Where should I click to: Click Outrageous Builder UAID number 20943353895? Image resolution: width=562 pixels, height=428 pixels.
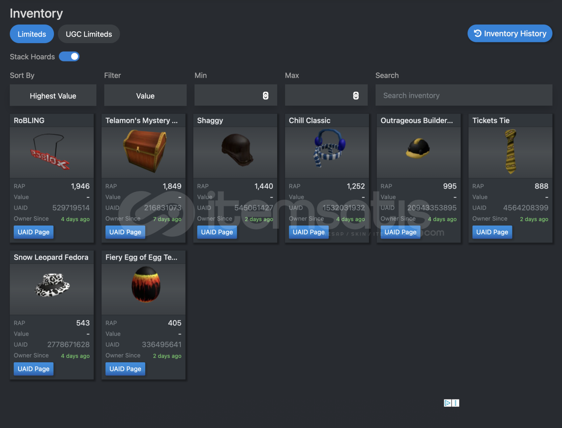432,208
